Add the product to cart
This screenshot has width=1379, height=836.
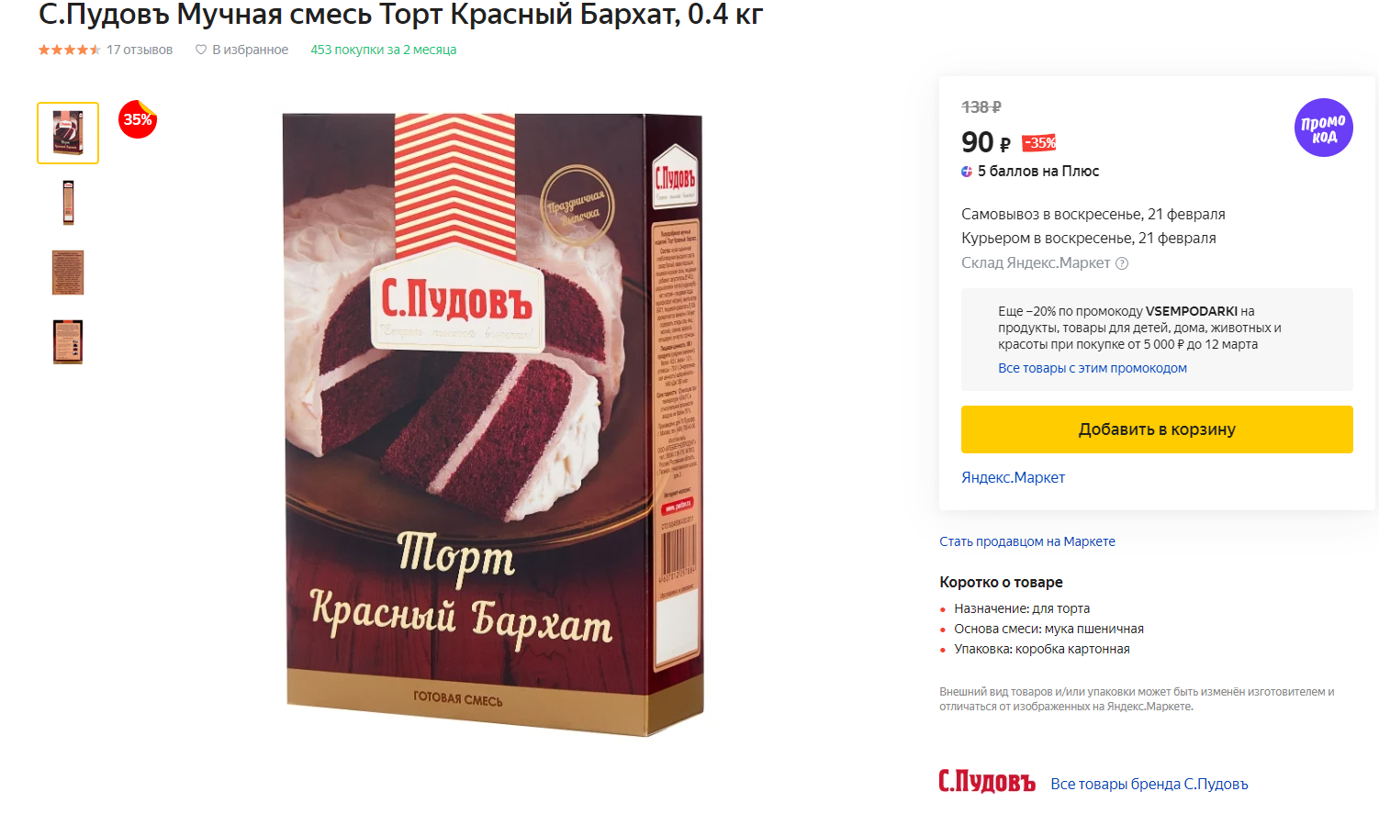pyautogui.click(x=1157, y=429)
